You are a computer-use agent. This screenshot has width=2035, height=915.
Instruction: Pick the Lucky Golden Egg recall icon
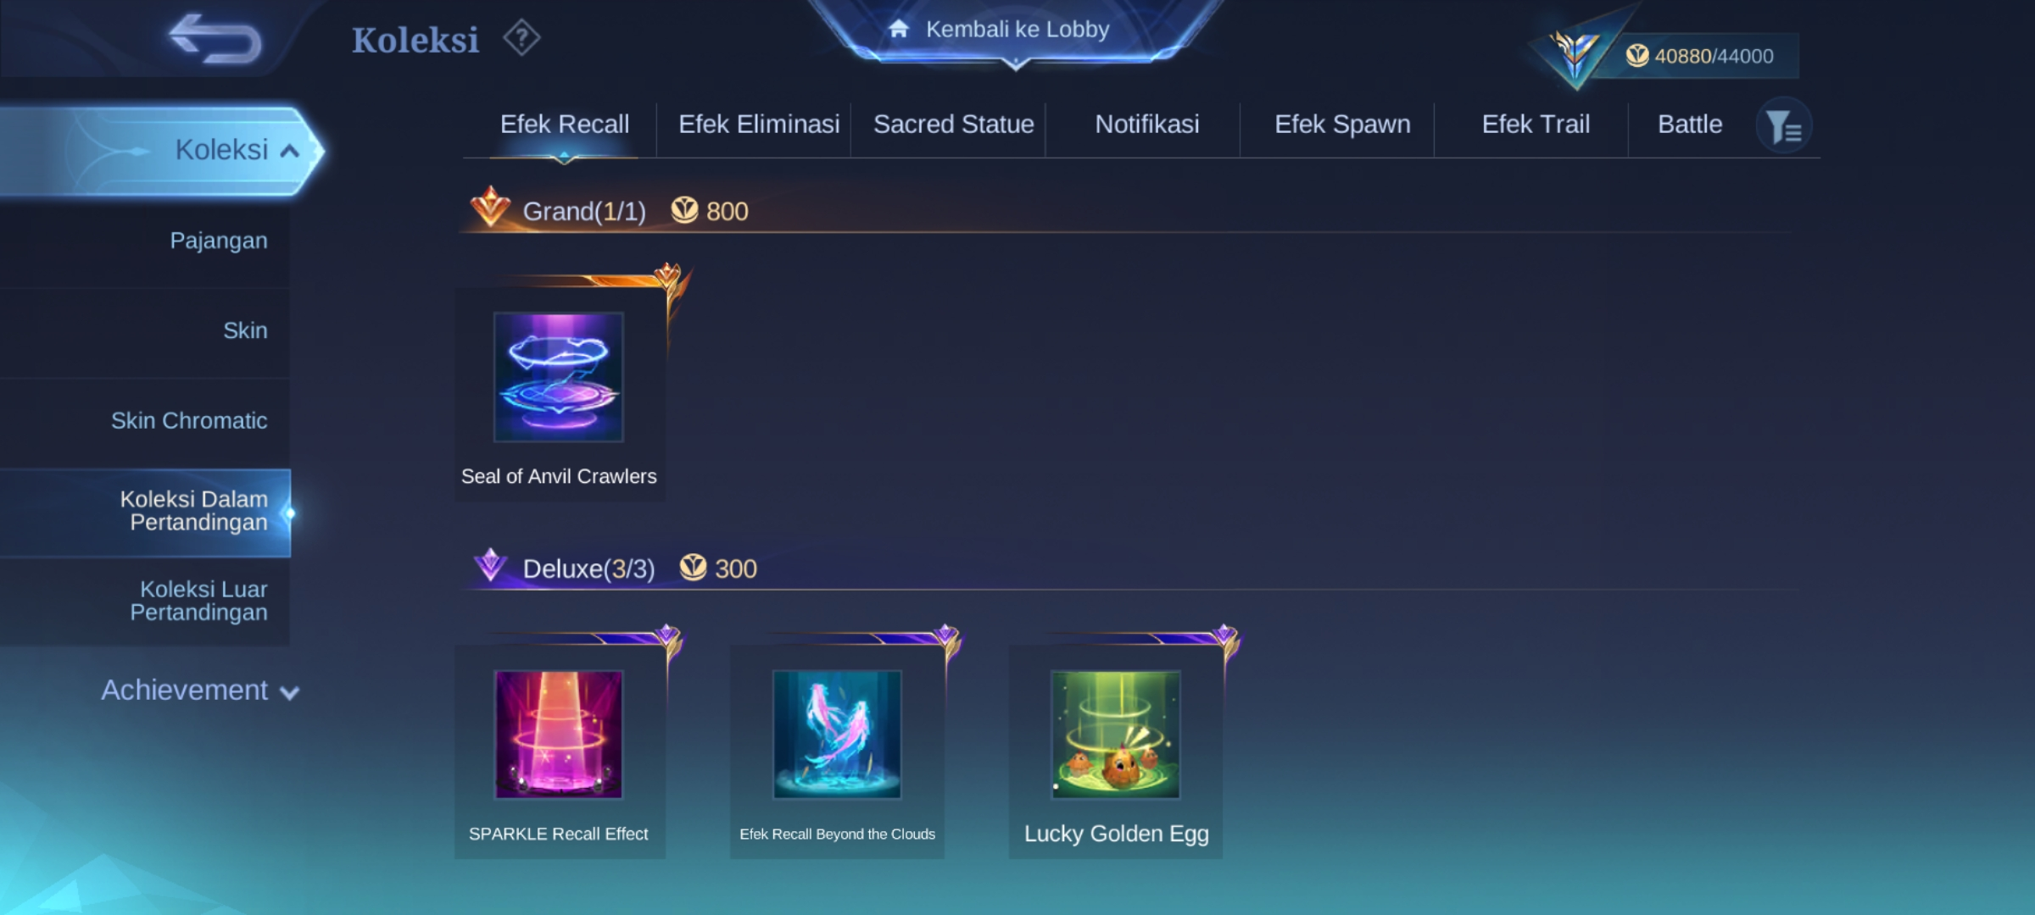(1115, 735)
